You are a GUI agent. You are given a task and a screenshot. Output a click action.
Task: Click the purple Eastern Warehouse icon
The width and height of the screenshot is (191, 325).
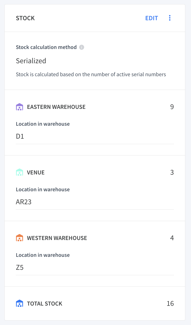[x=20, y=107]
